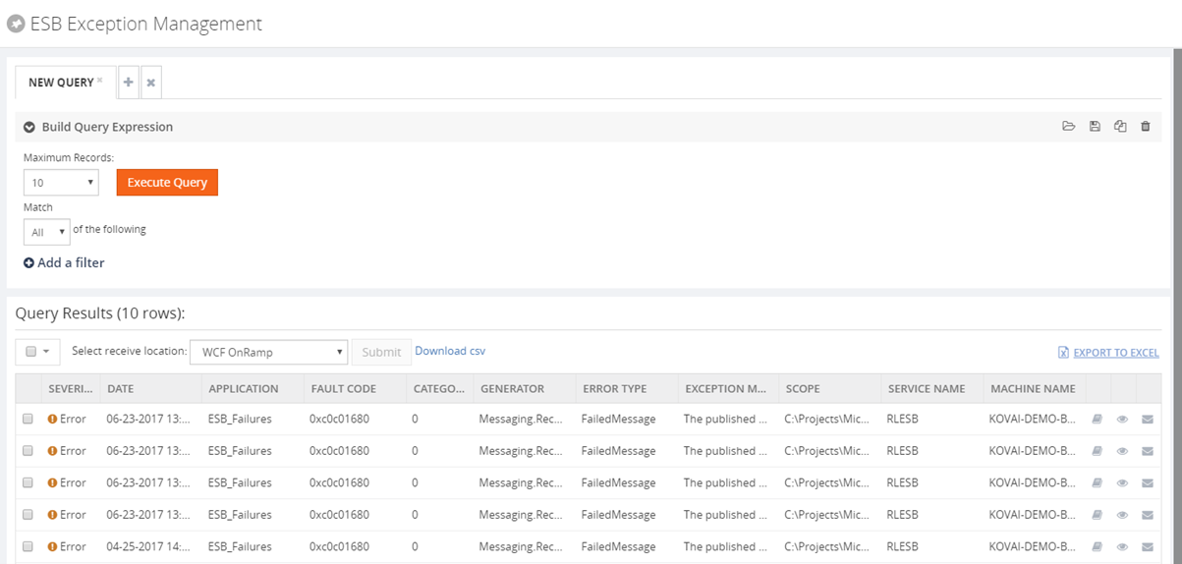Image resolution: width=1182 pixels, height=564 pixels.
Task: Check the first result row checkbox
Action: point(28,419)
